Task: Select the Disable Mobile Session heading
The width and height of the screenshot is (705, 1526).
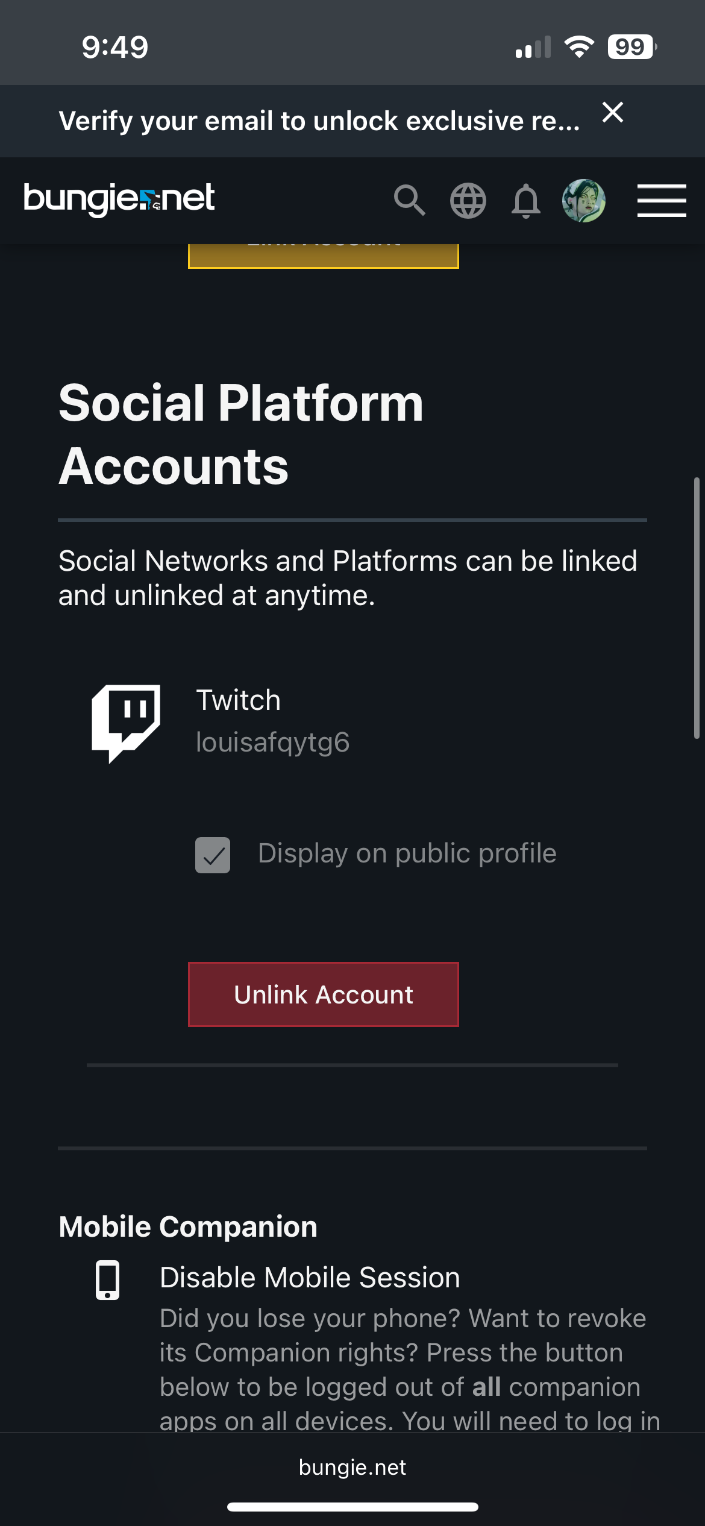Action: click(x=310, y=1277)
